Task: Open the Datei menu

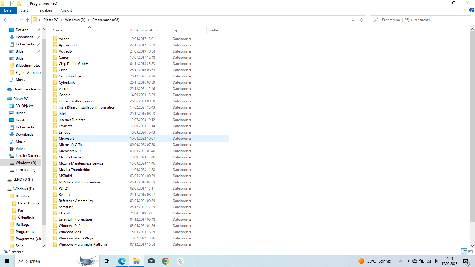Action: (8, 10)
